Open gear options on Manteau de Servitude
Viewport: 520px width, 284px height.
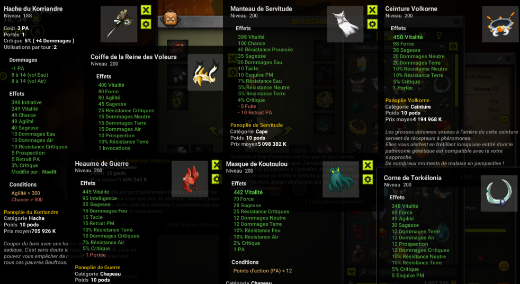tap(372, 24)
